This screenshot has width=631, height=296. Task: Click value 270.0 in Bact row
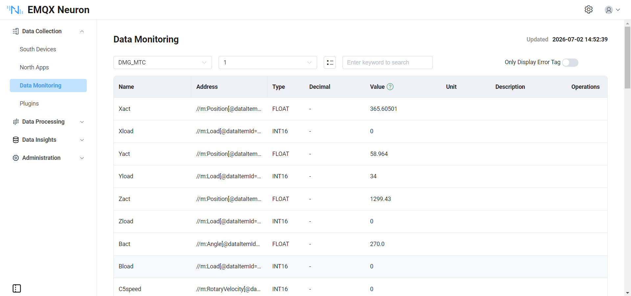point(377,244)
